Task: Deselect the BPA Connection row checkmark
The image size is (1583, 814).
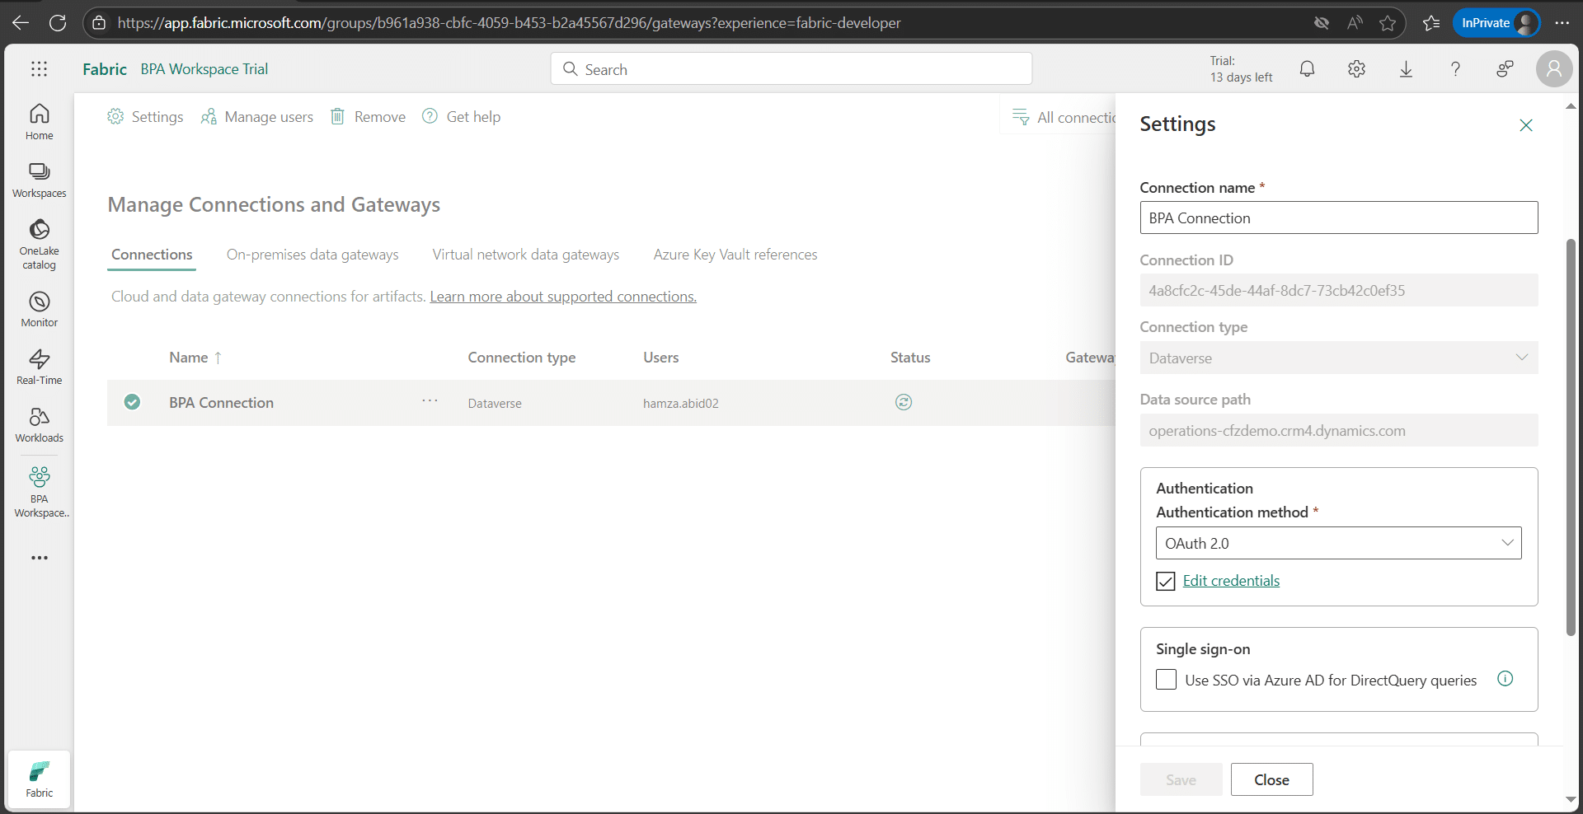Action: [132, 402]
